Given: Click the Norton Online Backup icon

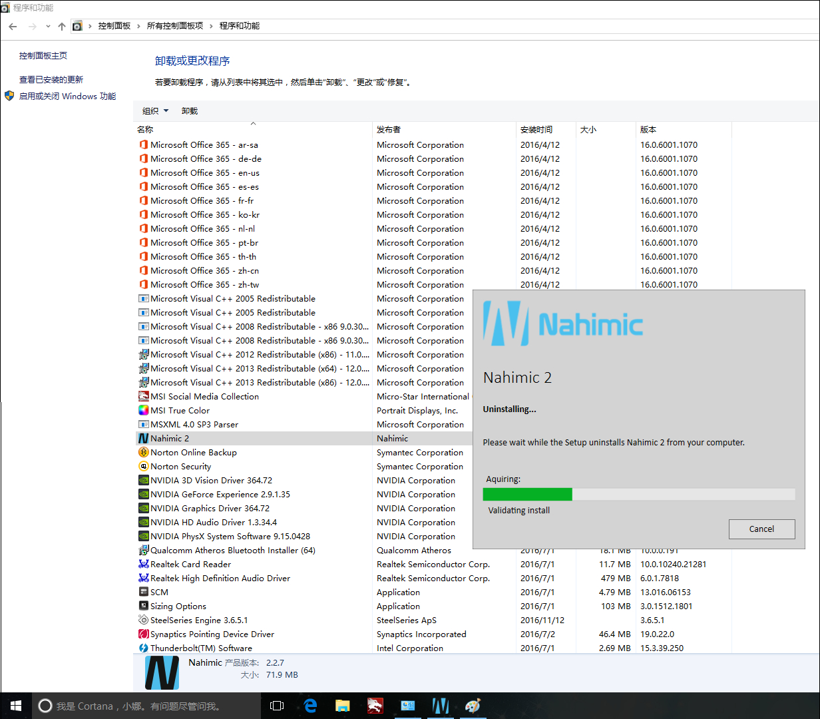Looking at the screenshot, I should click(x=143, y=453).
